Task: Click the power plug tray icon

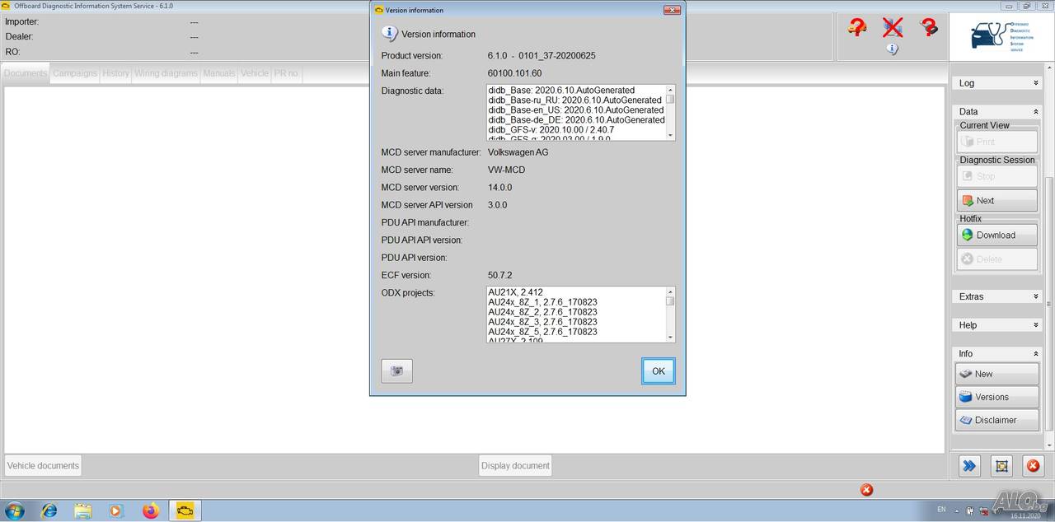Action: pyautogui.click(x=969, y=511)
